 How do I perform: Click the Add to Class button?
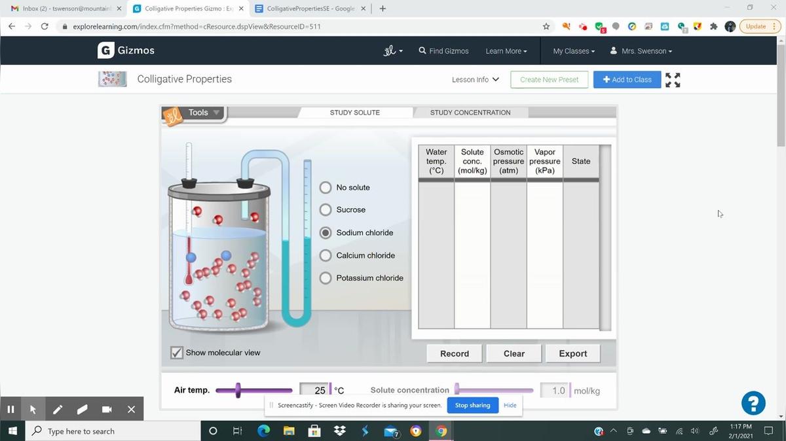pos(627,80)
